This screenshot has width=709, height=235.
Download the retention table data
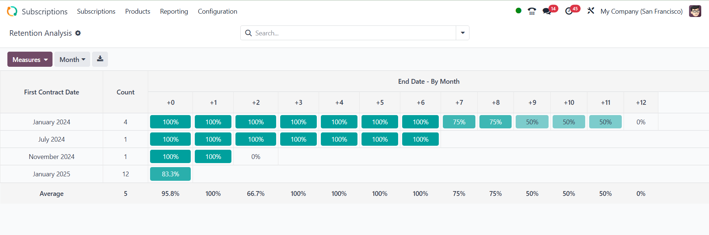(100, 59)
